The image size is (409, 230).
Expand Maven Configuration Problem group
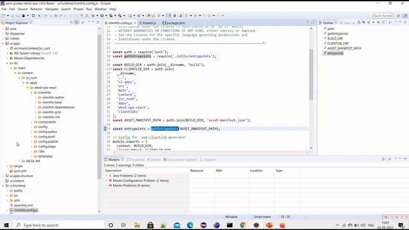coord(106,181)
